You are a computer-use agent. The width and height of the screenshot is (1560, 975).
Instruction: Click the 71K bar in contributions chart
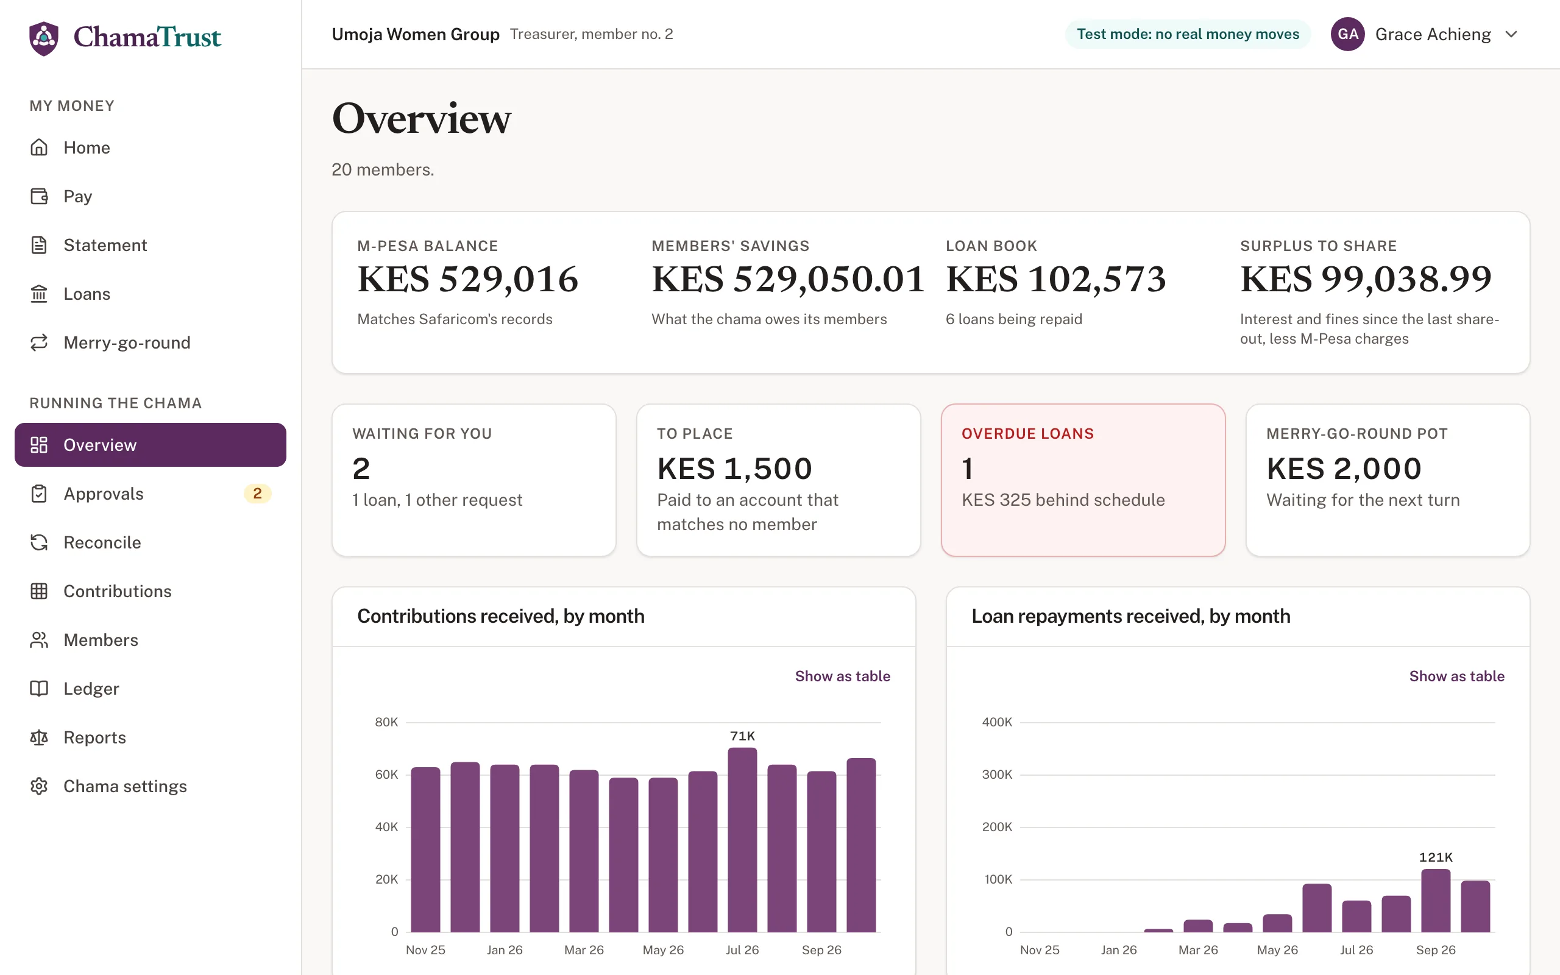[x=742, y=840]
